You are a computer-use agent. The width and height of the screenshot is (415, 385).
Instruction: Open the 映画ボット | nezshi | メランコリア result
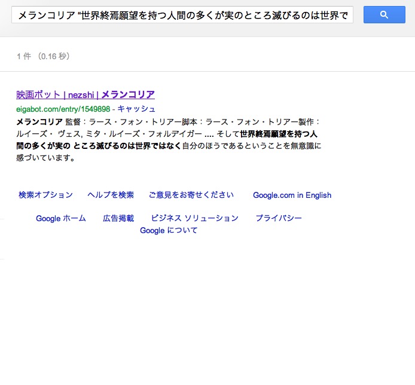(x=86, y=94)
